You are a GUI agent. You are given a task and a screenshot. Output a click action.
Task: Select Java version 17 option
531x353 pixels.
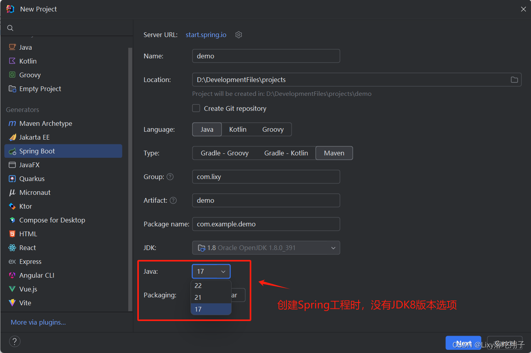pyautogui.click(x=211, y=309)
